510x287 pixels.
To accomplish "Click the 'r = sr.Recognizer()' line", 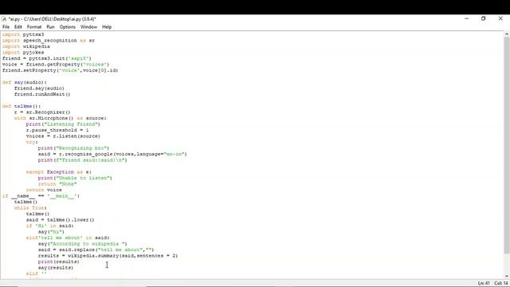I will coord(42,112).
